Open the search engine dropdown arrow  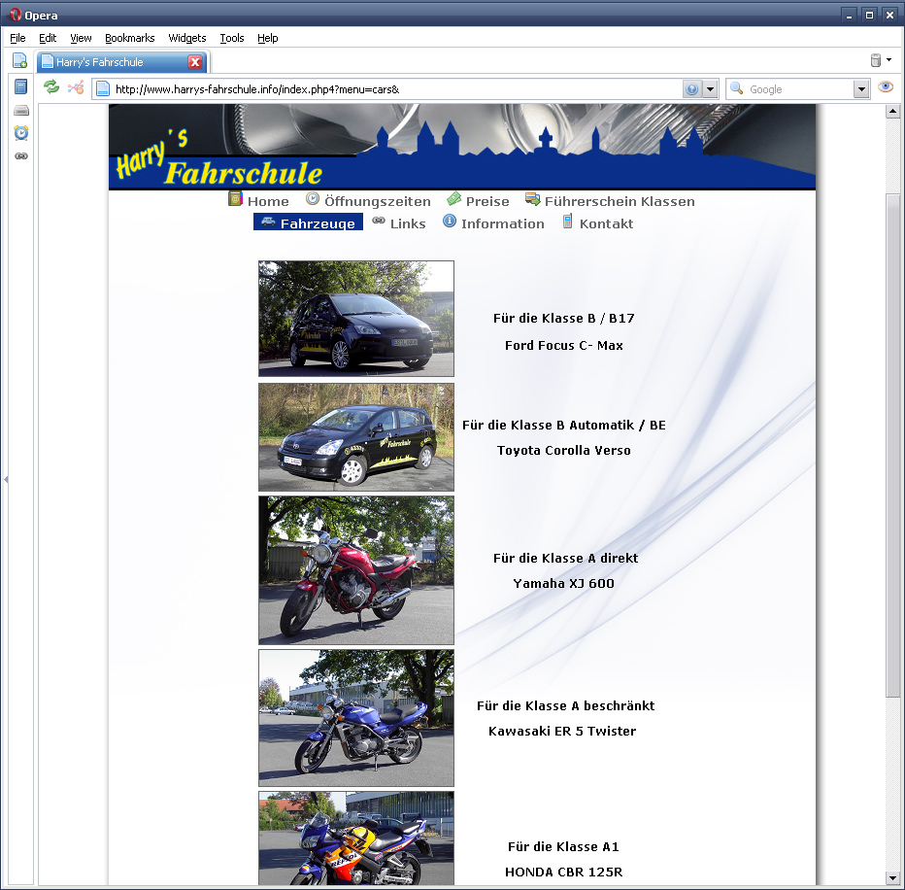[x=861, y=89]
